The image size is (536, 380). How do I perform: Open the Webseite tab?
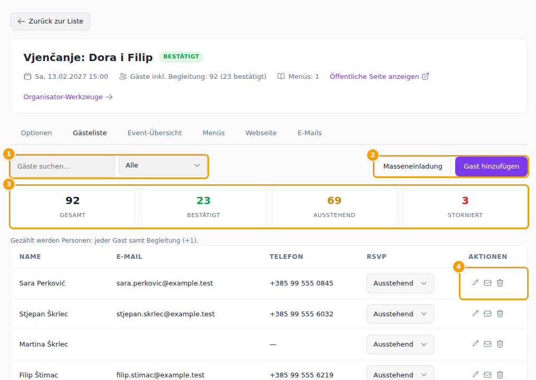coord(261,133)
